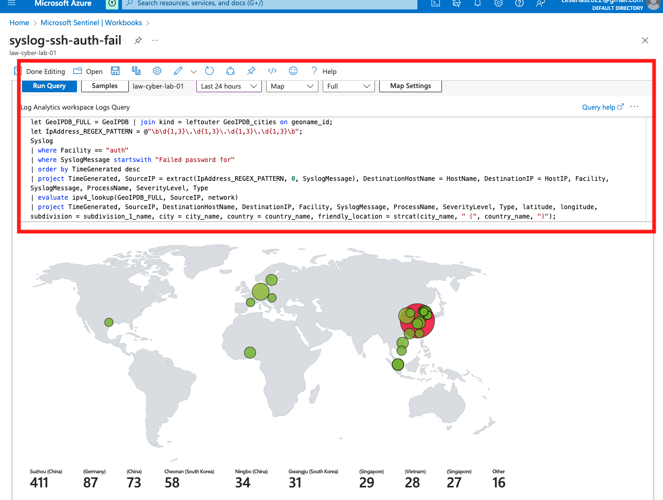Open portal settings gear in top bar
The height and width of the screenshot is (500, 663).
click(x=499, y=3)
